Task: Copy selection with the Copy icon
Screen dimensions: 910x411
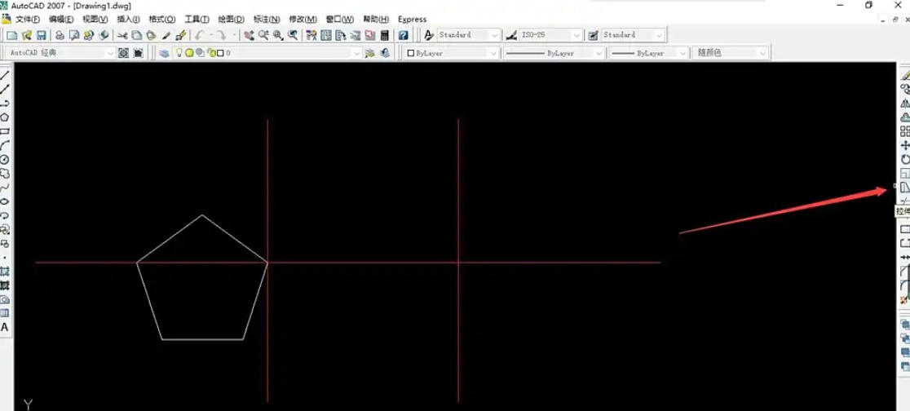Action: pyautogui.click(x=136, y=35)
